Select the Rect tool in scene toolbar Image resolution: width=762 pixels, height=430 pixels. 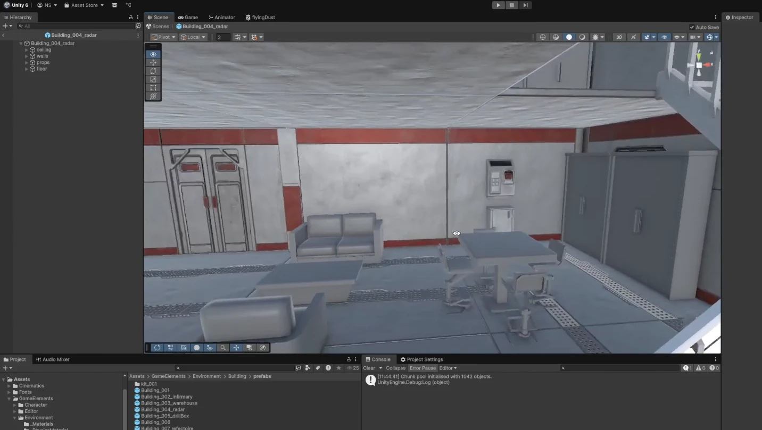pos(153,88)
